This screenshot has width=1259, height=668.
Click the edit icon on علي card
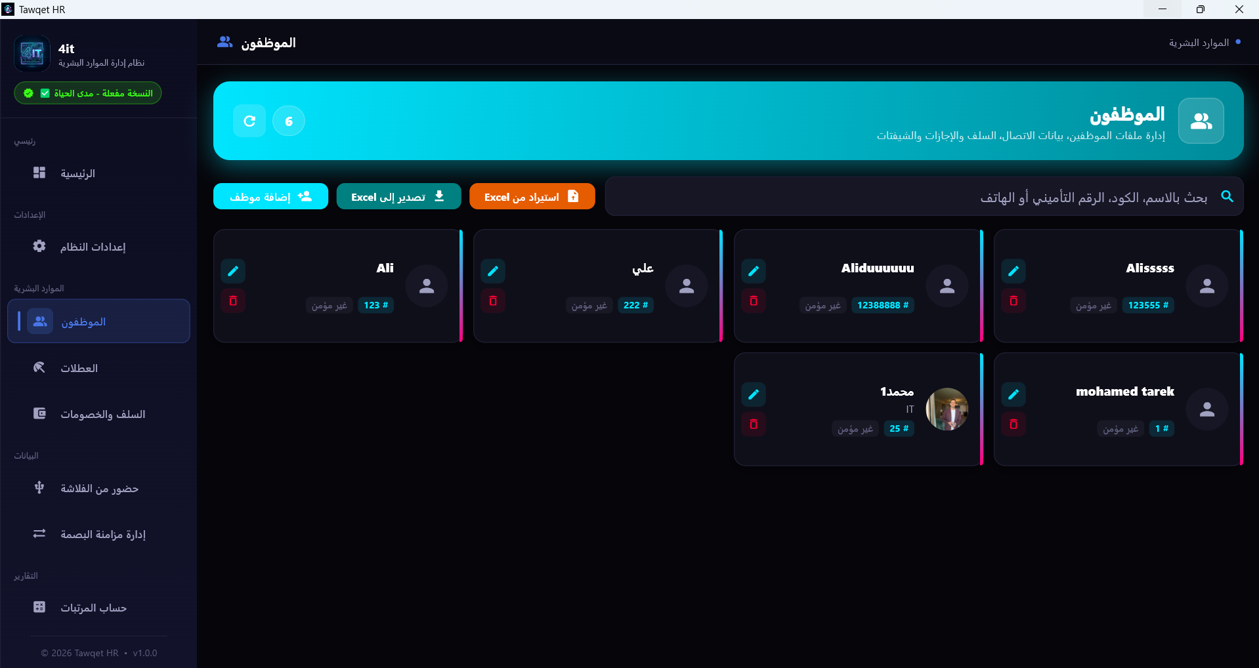(x=493, y=271)
